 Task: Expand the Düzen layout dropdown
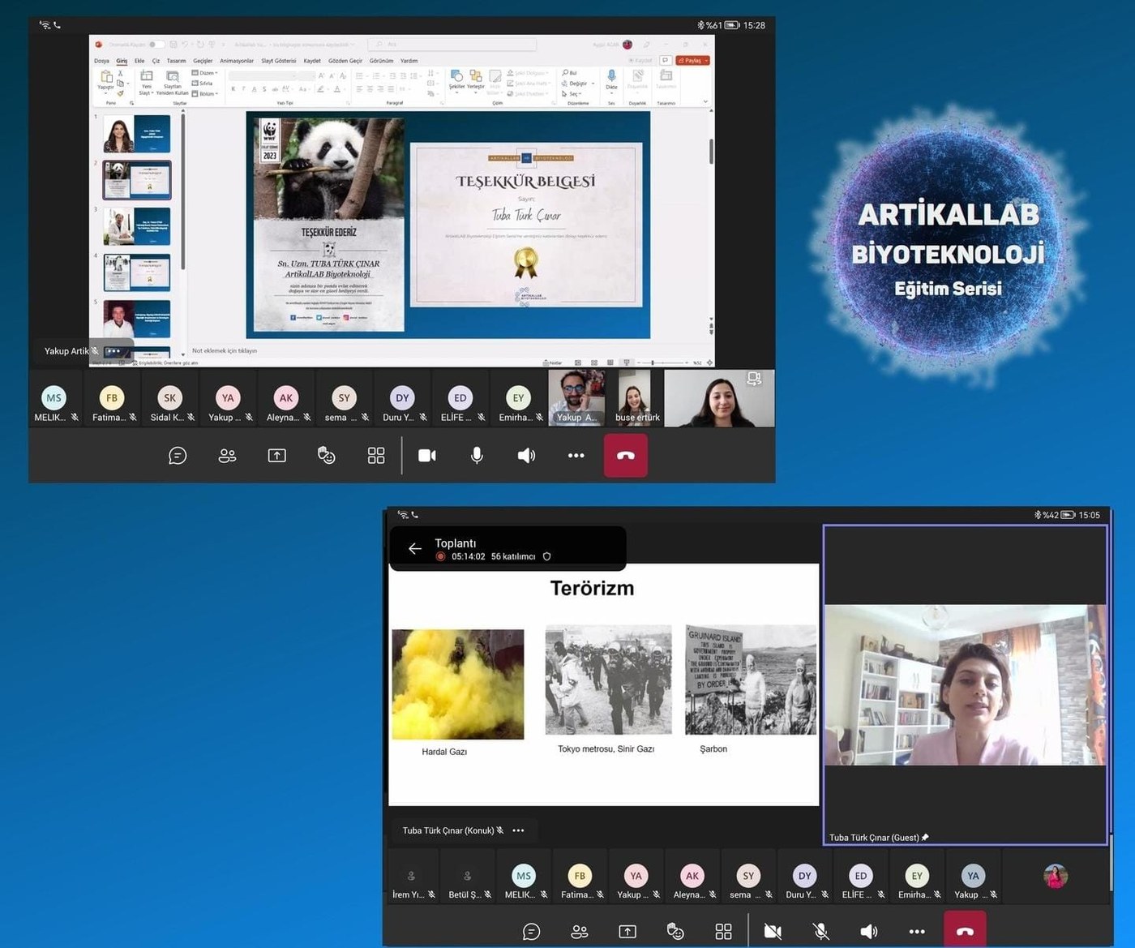click(x=205, y=73)
